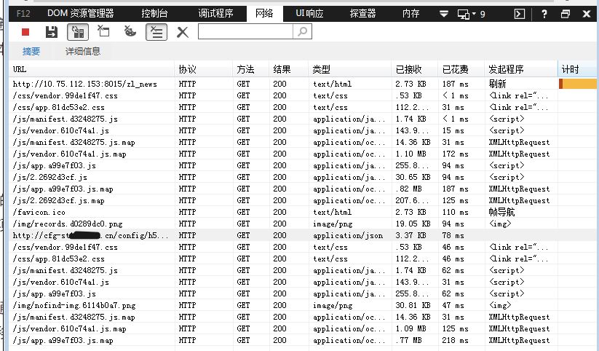The width and height of the screenshot is (599, 351).
Task: Toggle always refresh from server button
Action: (x=78, y=32)
